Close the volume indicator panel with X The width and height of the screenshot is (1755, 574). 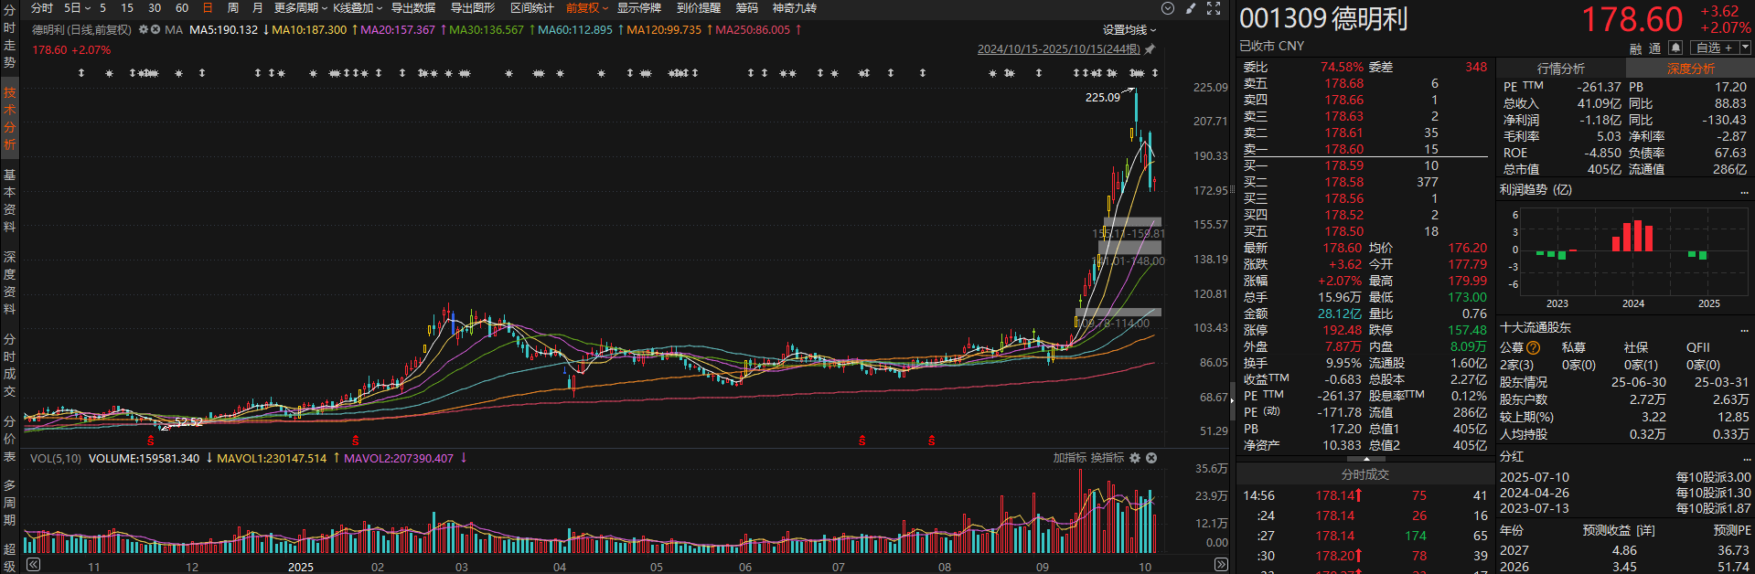tap(1151, 458)
